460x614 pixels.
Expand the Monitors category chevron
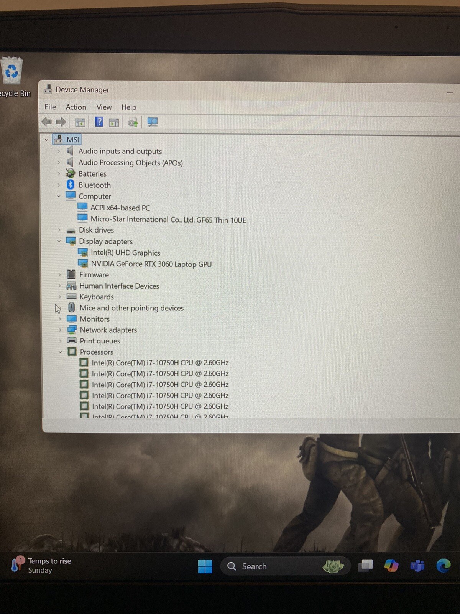pos(60,319)
